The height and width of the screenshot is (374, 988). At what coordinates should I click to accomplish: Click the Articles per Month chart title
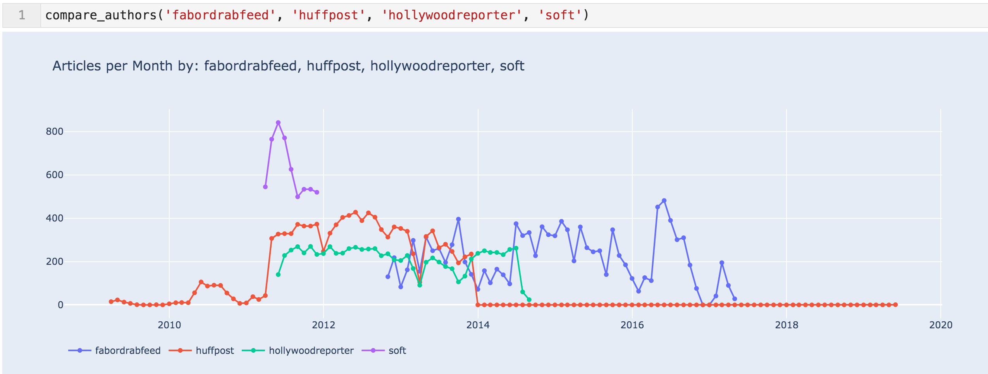[288, 66]
